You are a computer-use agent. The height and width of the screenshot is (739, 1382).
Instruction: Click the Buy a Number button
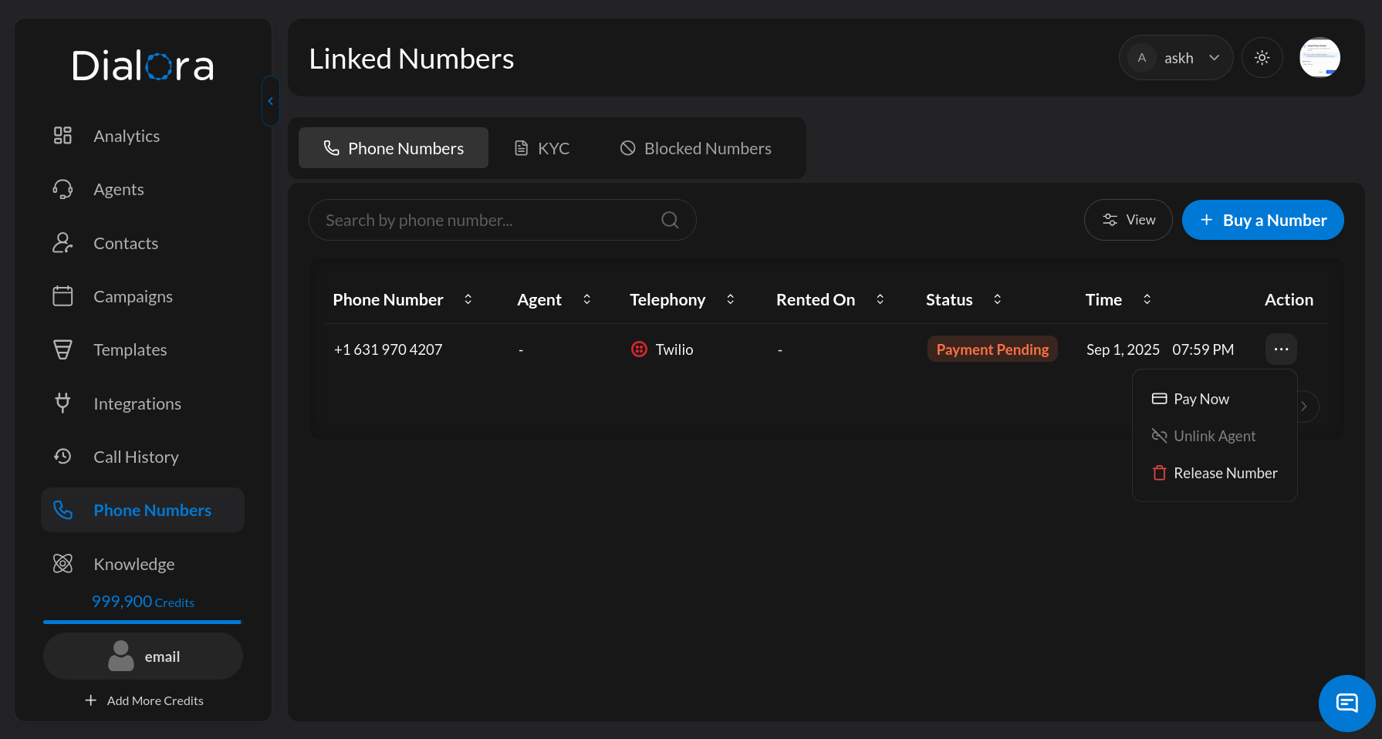(1262, 221)
